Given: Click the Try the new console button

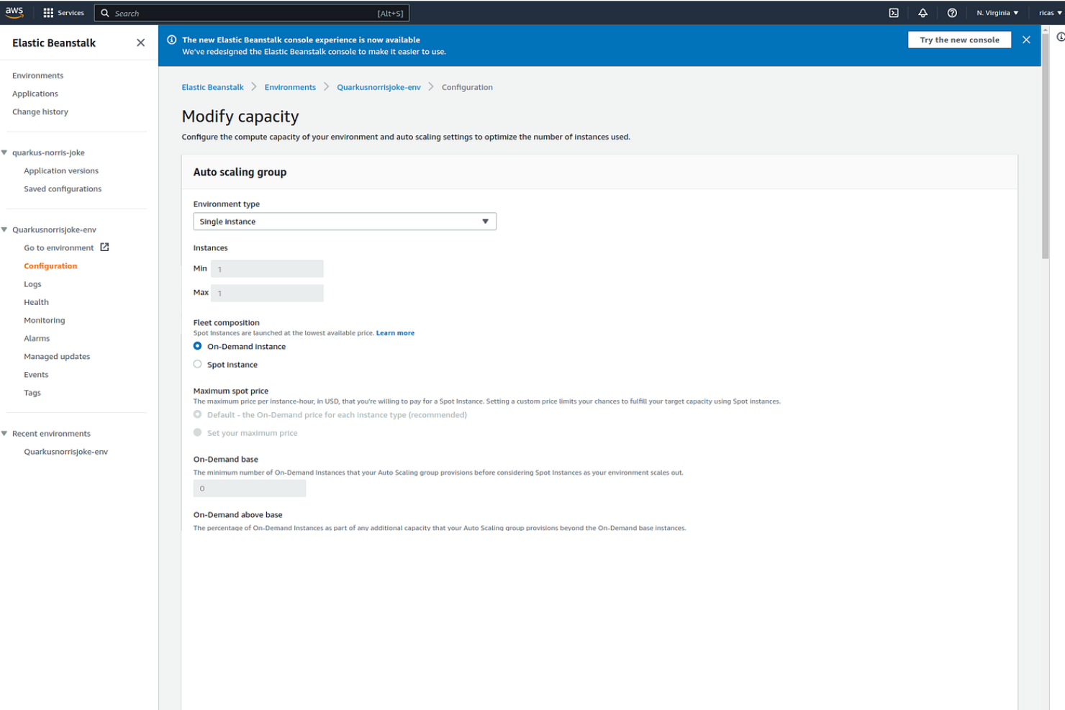Looking at the screenshot, I should click(x=959, y=40).
